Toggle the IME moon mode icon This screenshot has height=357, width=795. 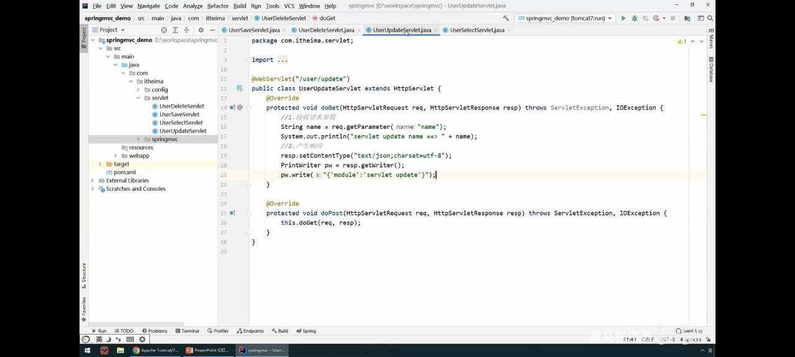(109, 339)
